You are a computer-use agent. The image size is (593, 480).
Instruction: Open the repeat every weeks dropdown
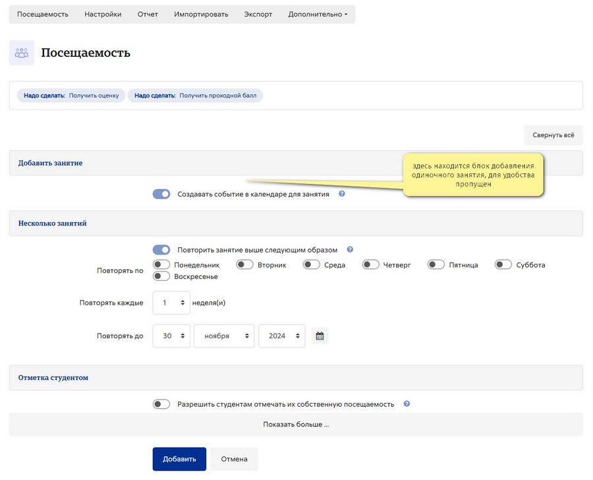point(171,303)
